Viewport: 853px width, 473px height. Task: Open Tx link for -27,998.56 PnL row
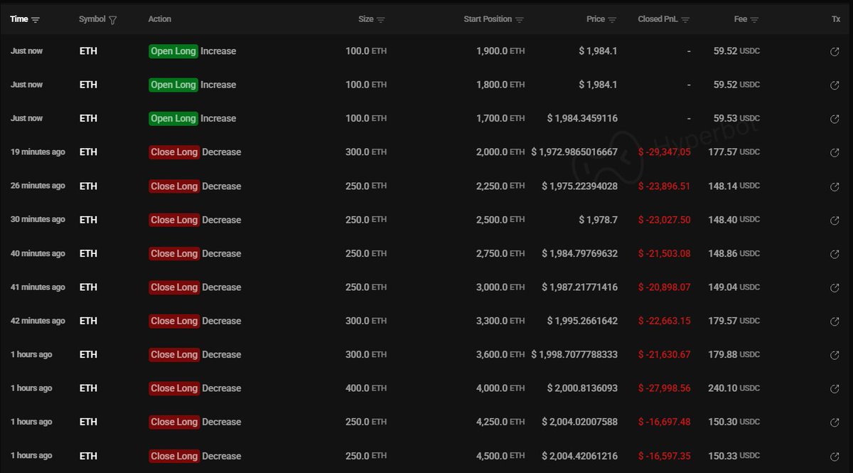click(835, 389)
